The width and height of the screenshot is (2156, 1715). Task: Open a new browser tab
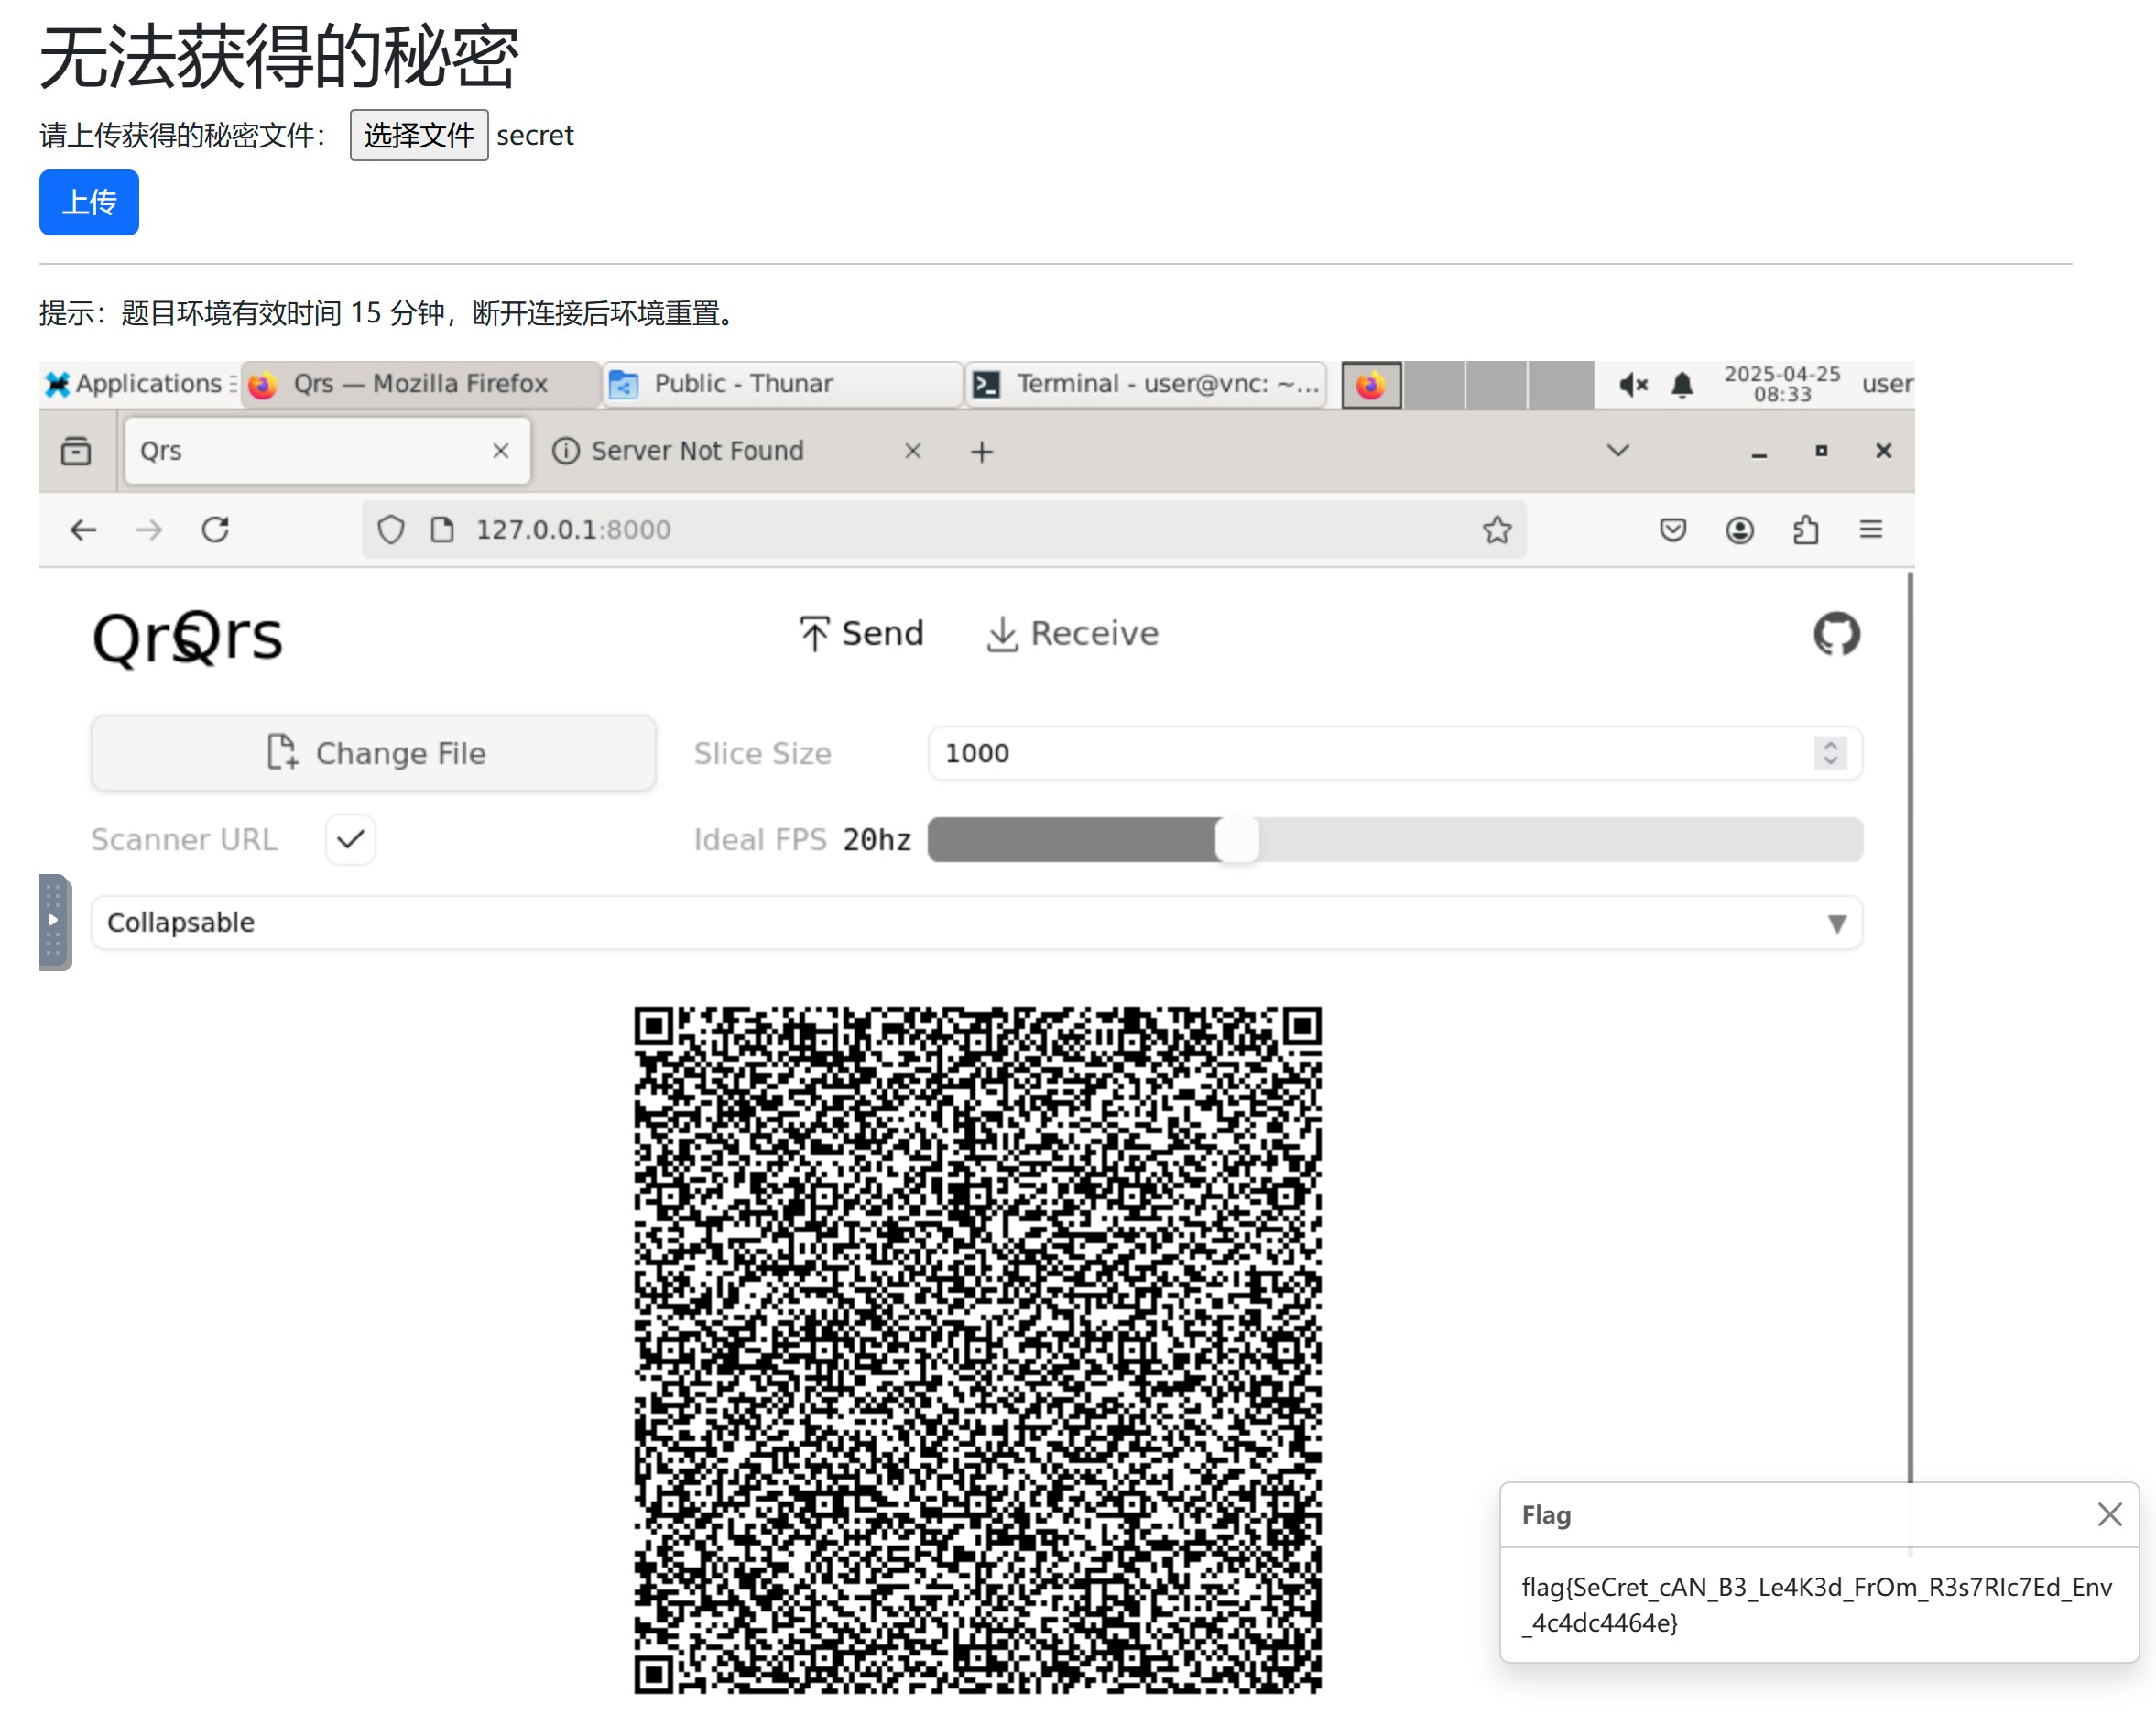[981, 452]
